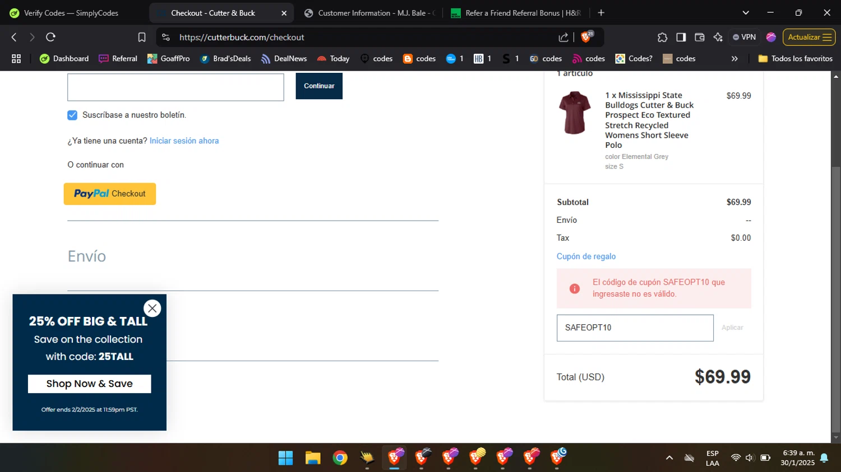Screen dimensions: 841x472
Task: Show hidden system tray icons chevron
Action: tap(669, 458)
